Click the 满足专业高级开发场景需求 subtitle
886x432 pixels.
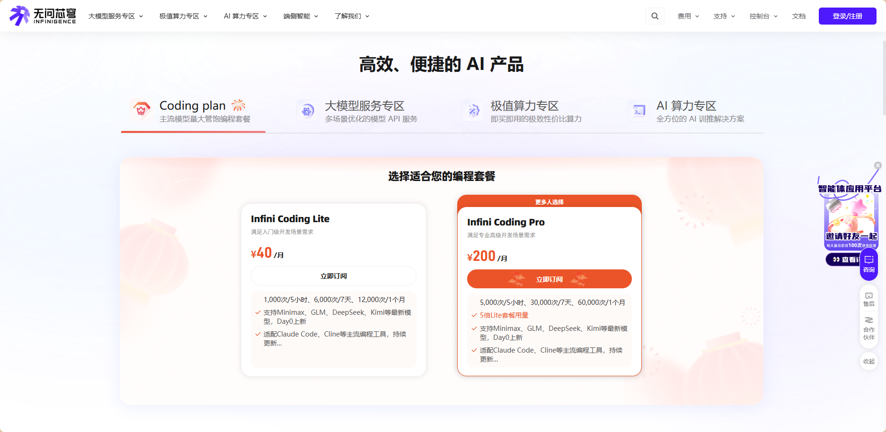tap(501, 235)
